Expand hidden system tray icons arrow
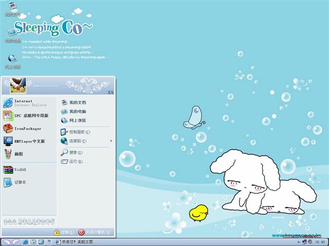 [x=299, y=242]
